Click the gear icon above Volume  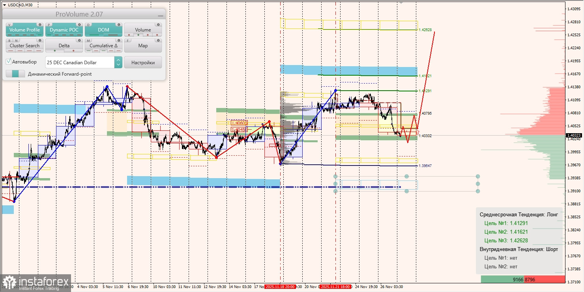pyautogui.click(x=158, y=24)
